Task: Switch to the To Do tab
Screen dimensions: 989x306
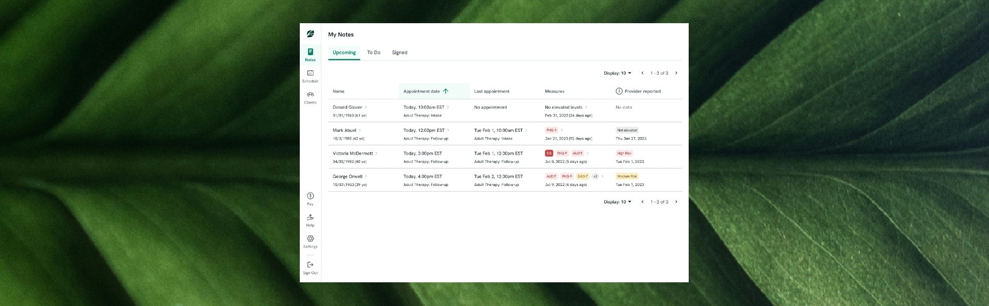Action: click(373, 53)
